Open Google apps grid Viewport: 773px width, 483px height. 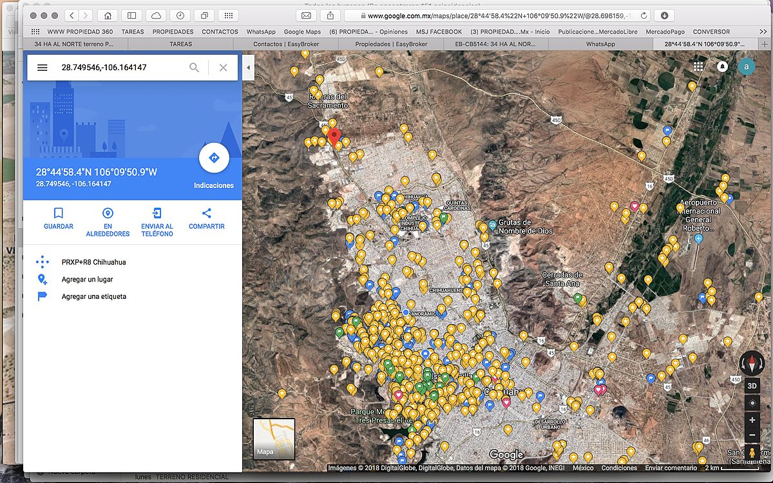[698, 67]
